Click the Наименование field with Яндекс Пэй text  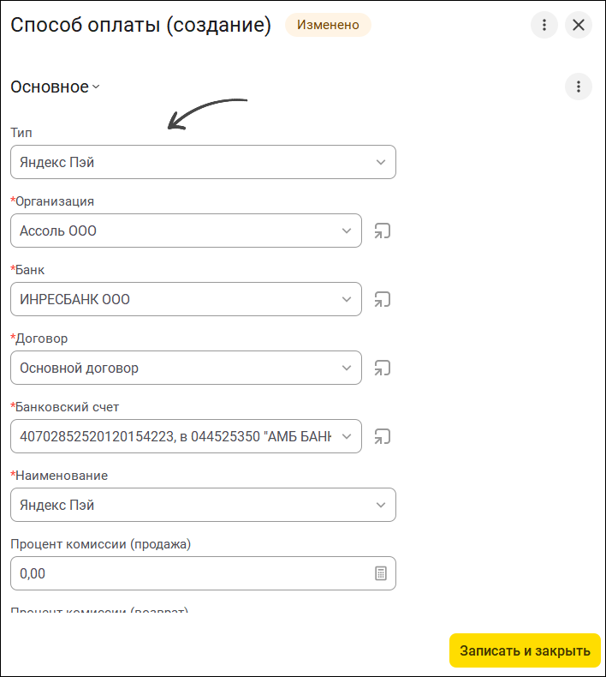(203, 505)
